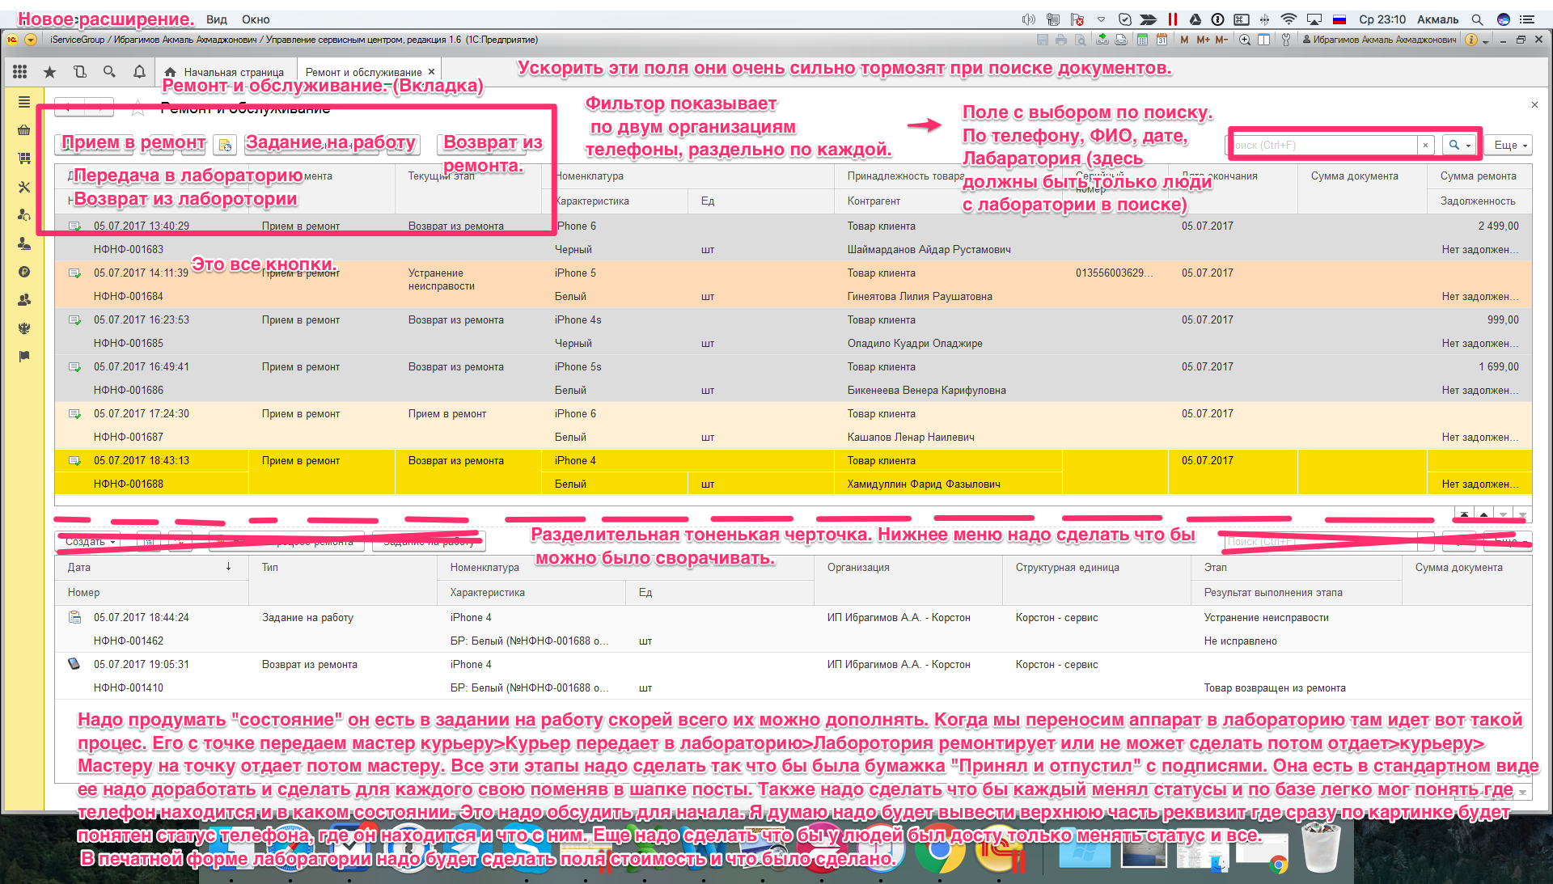
Task: Open the sections menu grid icon
Action: (x=20, y=72)
